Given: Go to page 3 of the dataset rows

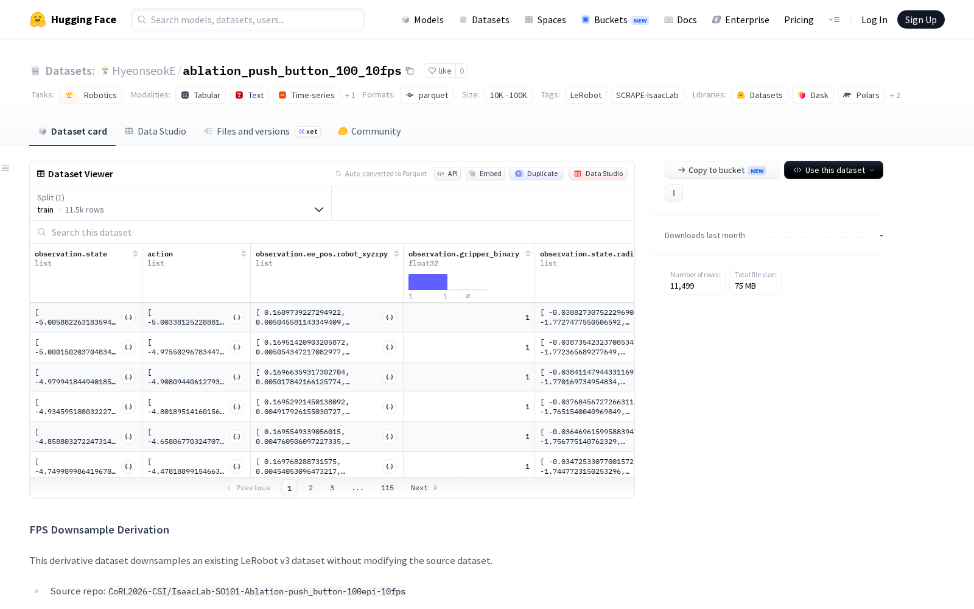Looking at the screenshot, I should click(x=332, y=488).
